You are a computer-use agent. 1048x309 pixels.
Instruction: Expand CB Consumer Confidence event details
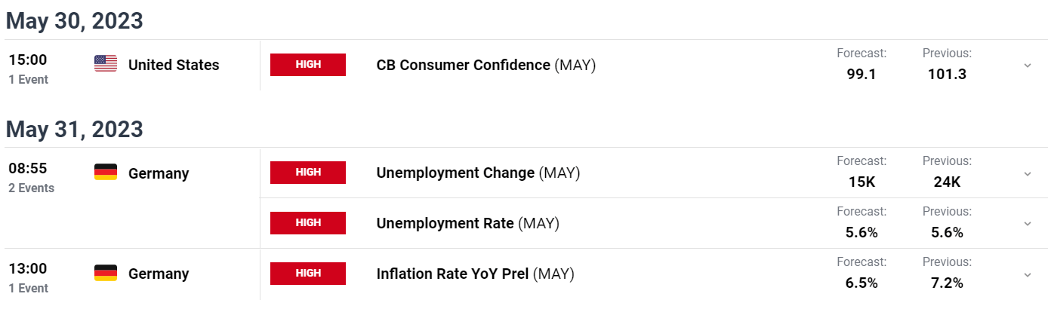click(1027, 66)
